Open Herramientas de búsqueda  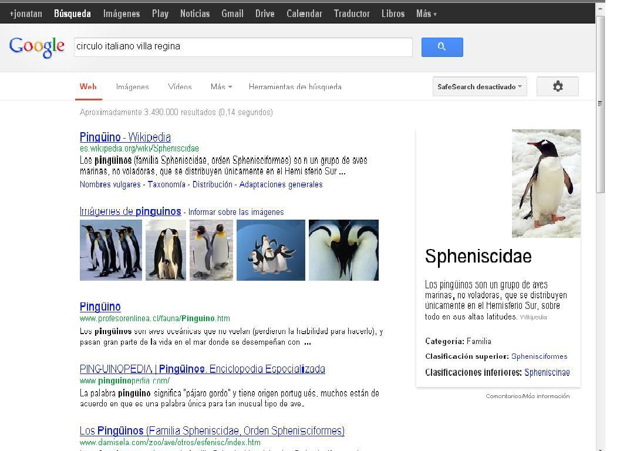click(295, 86)
